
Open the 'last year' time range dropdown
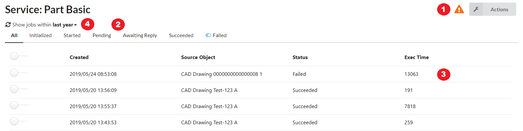(x=65, y=25)
